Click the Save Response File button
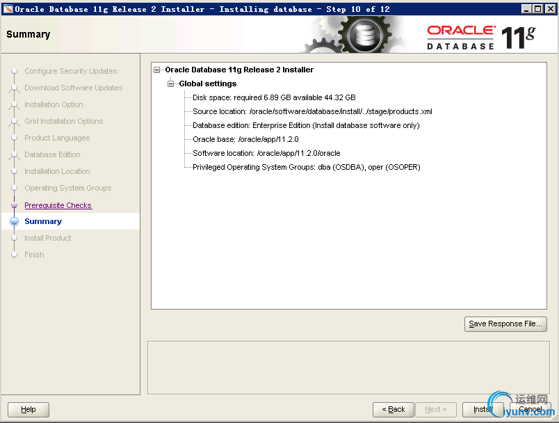559x423 pixels. (x=505, y=324)
